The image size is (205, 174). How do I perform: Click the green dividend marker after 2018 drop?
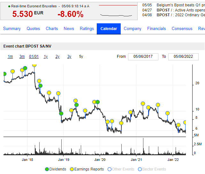(41, 86)
